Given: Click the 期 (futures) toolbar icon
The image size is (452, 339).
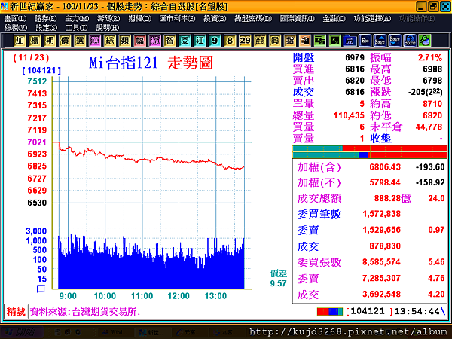Looking at the screenshot, I should pos(50,41).
